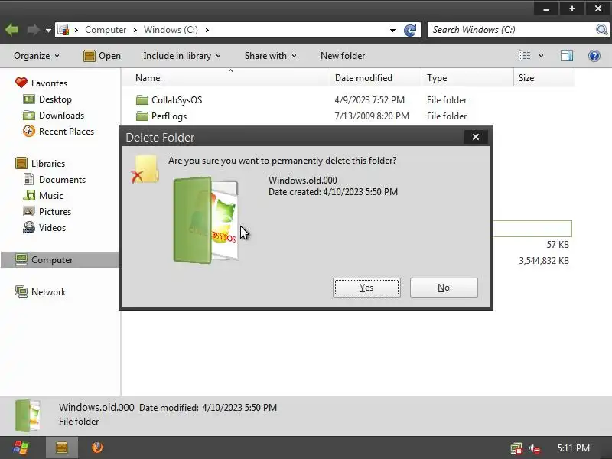Click the Open toolbar button
612x459 pixels.
click(x=103, y=56)
